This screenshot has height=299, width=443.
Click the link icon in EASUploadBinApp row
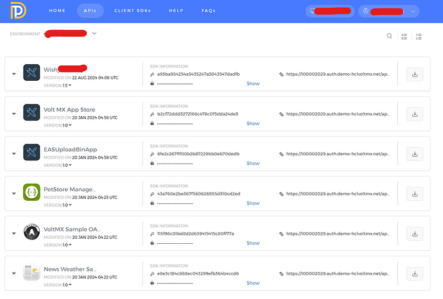click(x=281, y=154)
